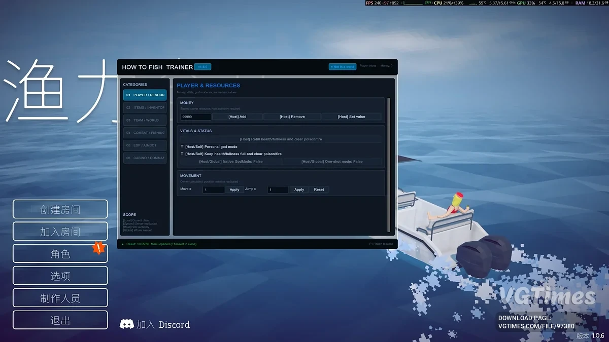Click the Player: None status text
The image size is (609, 342).
click(x=368, y=66)
